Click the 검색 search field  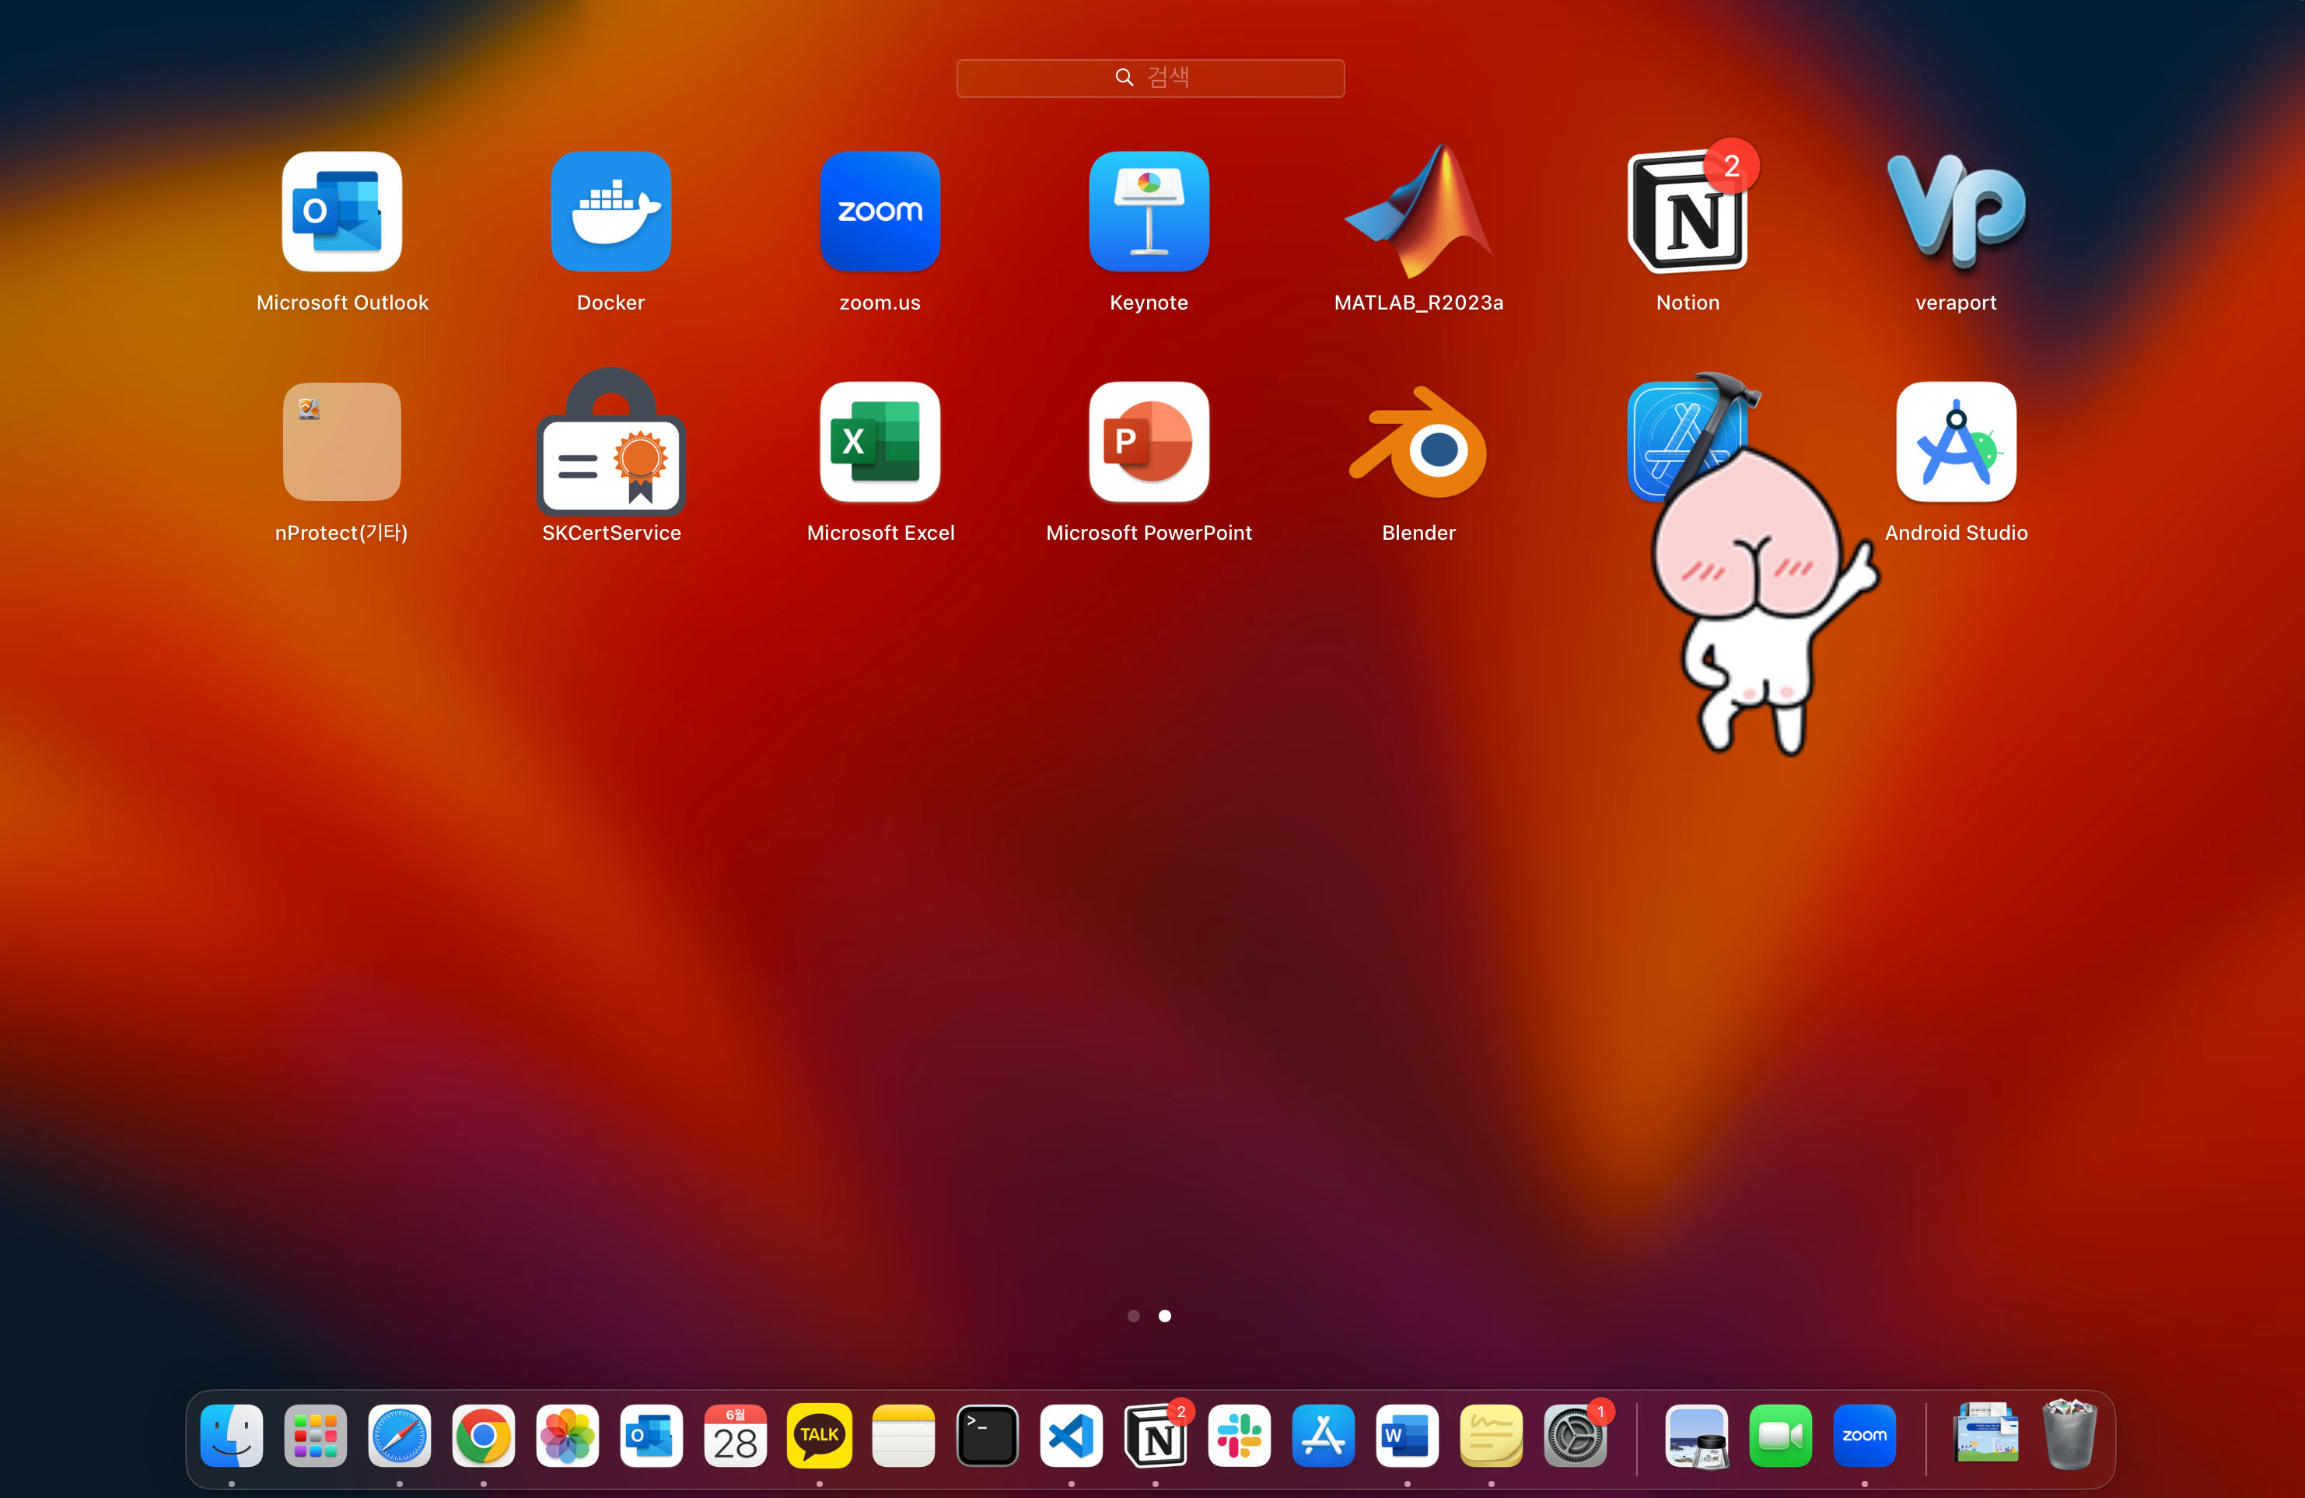(x=1151, y=78)
